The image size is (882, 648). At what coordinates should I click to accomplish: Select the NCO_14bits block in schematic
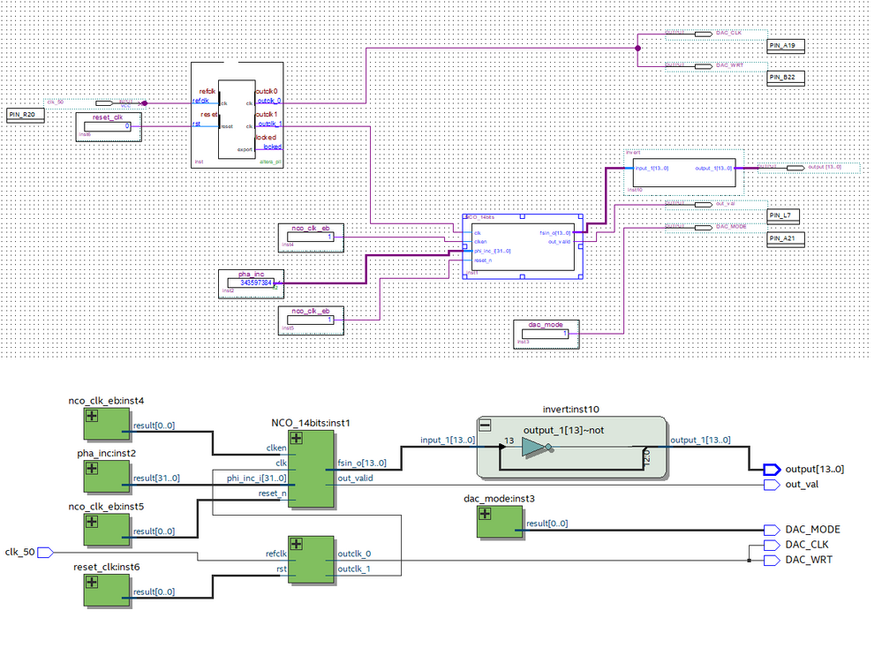[523, 246]
